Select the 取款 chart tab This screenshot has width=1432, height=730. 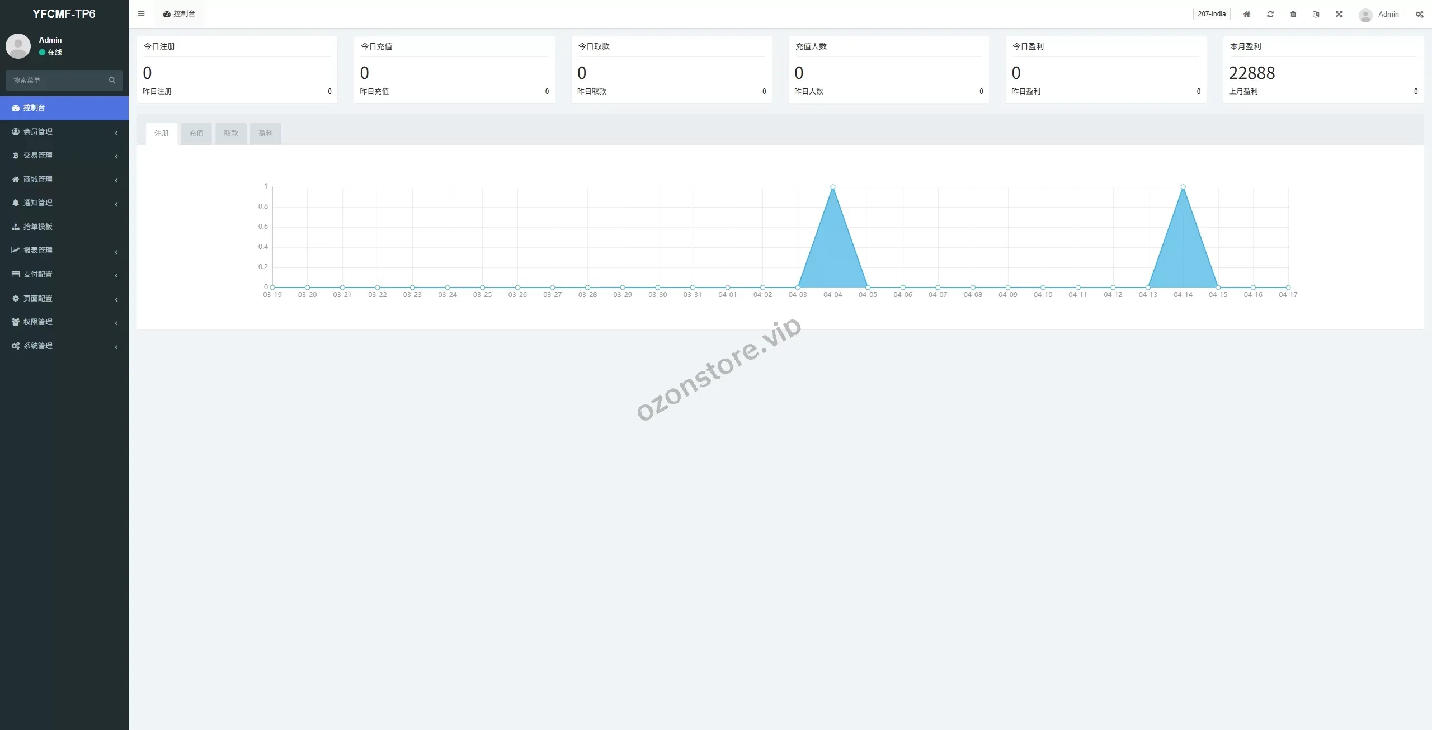(x=230, y=133)
